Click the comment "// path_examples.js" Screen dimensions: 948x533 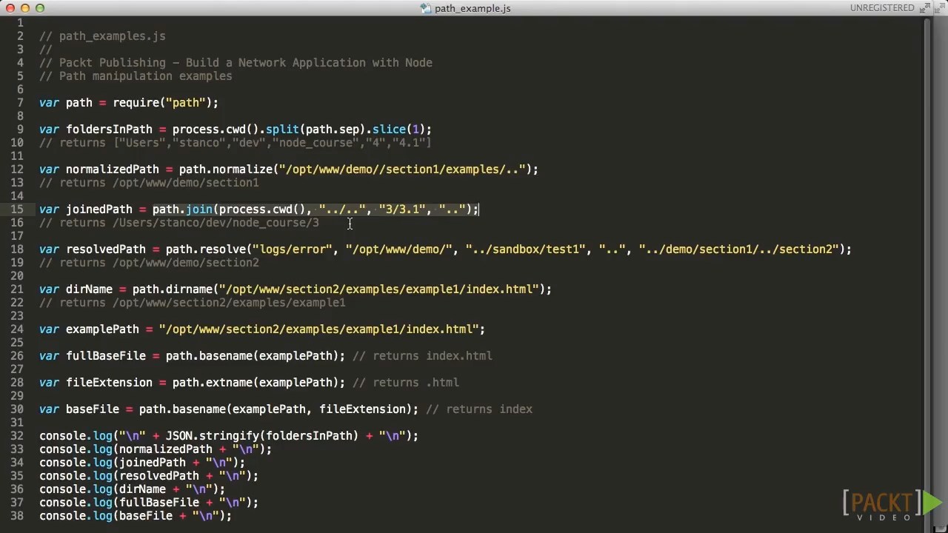(102, 36)
